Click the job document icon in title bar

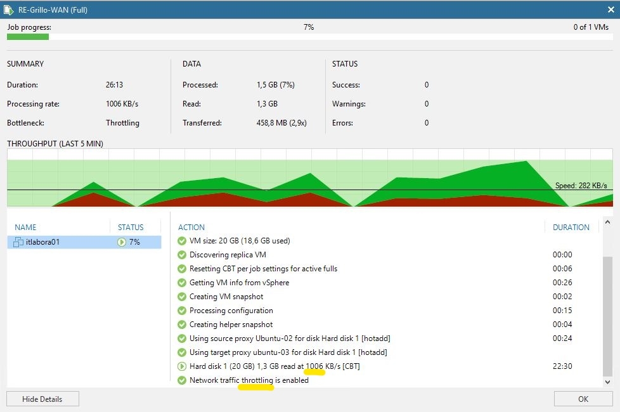click(x=9, y=10)
